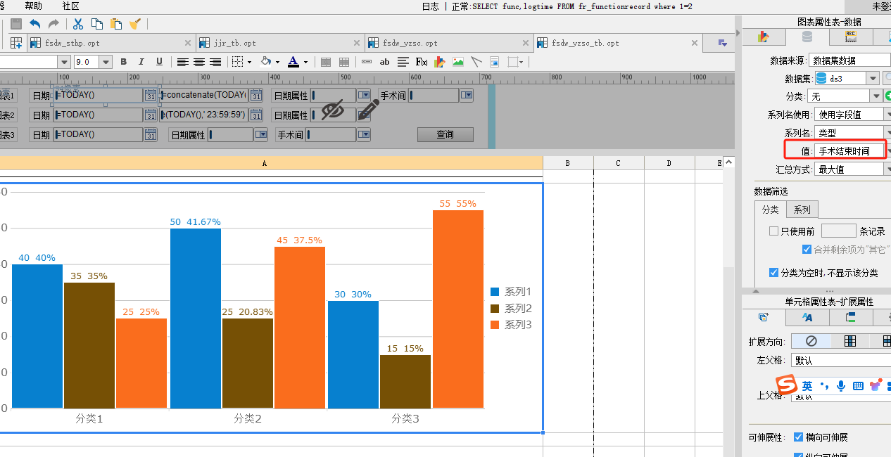Enable the 只使用前 checkbox
This screenshot has height=457, width=891.
[774, 231]
